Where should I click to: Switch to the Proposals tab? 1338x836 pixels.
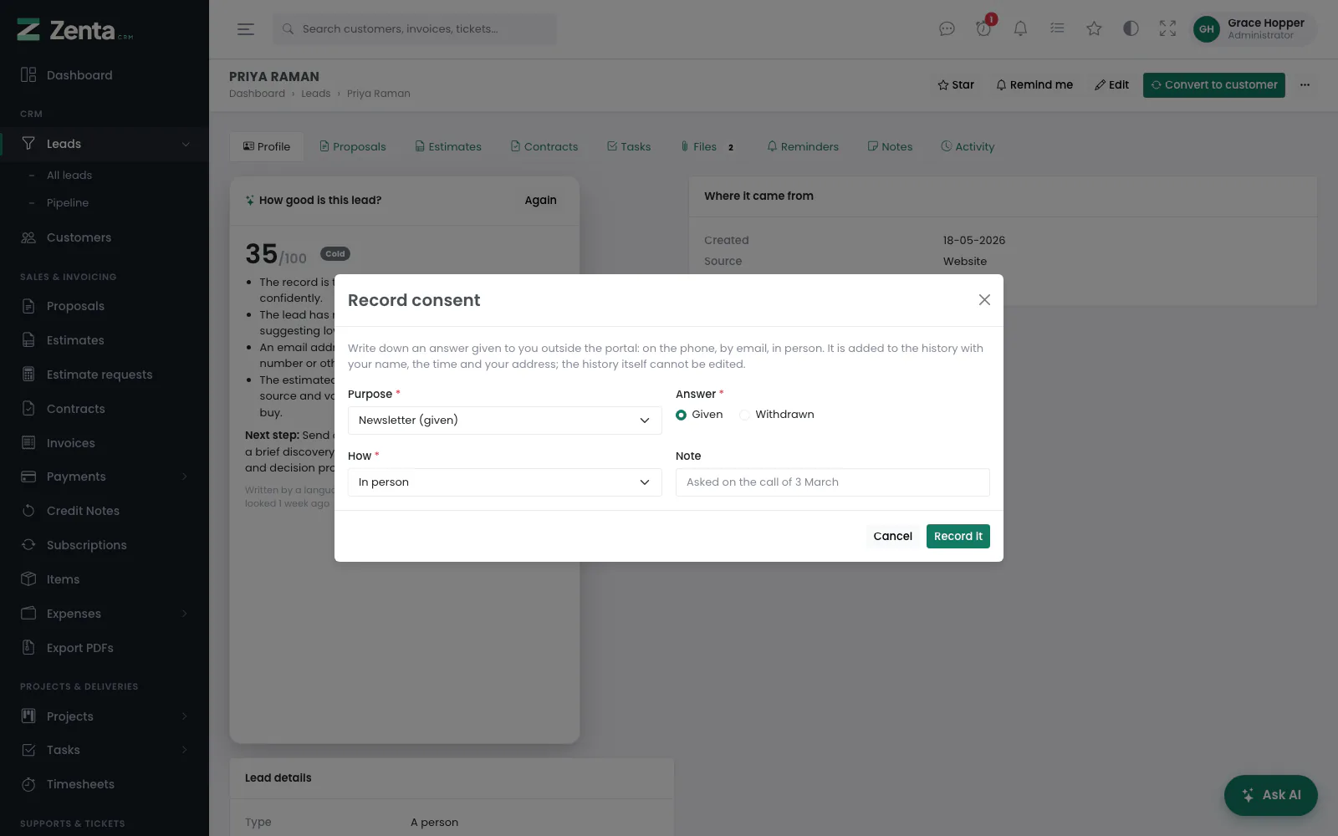coord(352,146)
